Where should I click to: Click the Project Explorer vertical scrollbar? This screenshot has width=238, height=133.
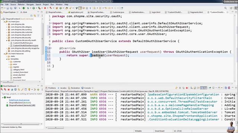click(42, 39)
